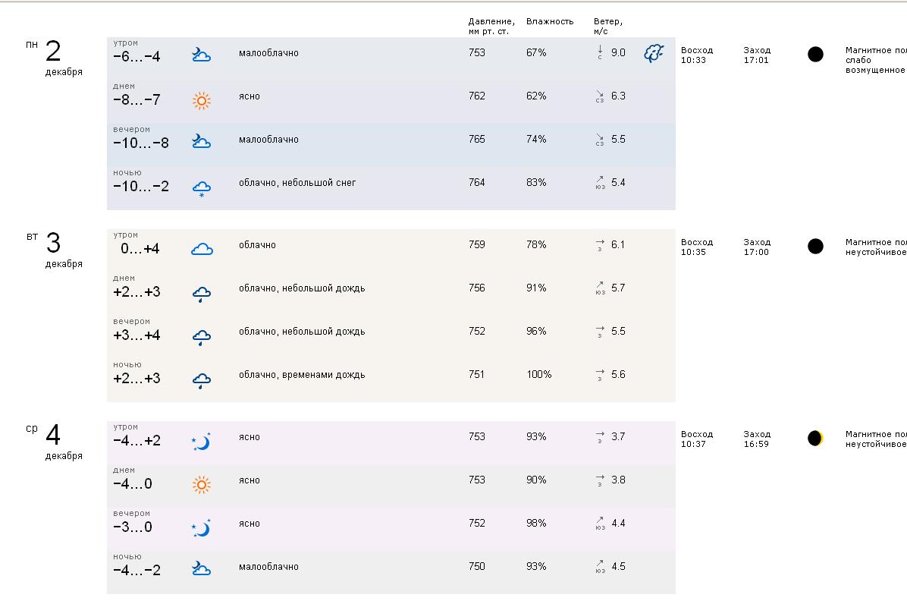Select the December 3 date heading

53,244
